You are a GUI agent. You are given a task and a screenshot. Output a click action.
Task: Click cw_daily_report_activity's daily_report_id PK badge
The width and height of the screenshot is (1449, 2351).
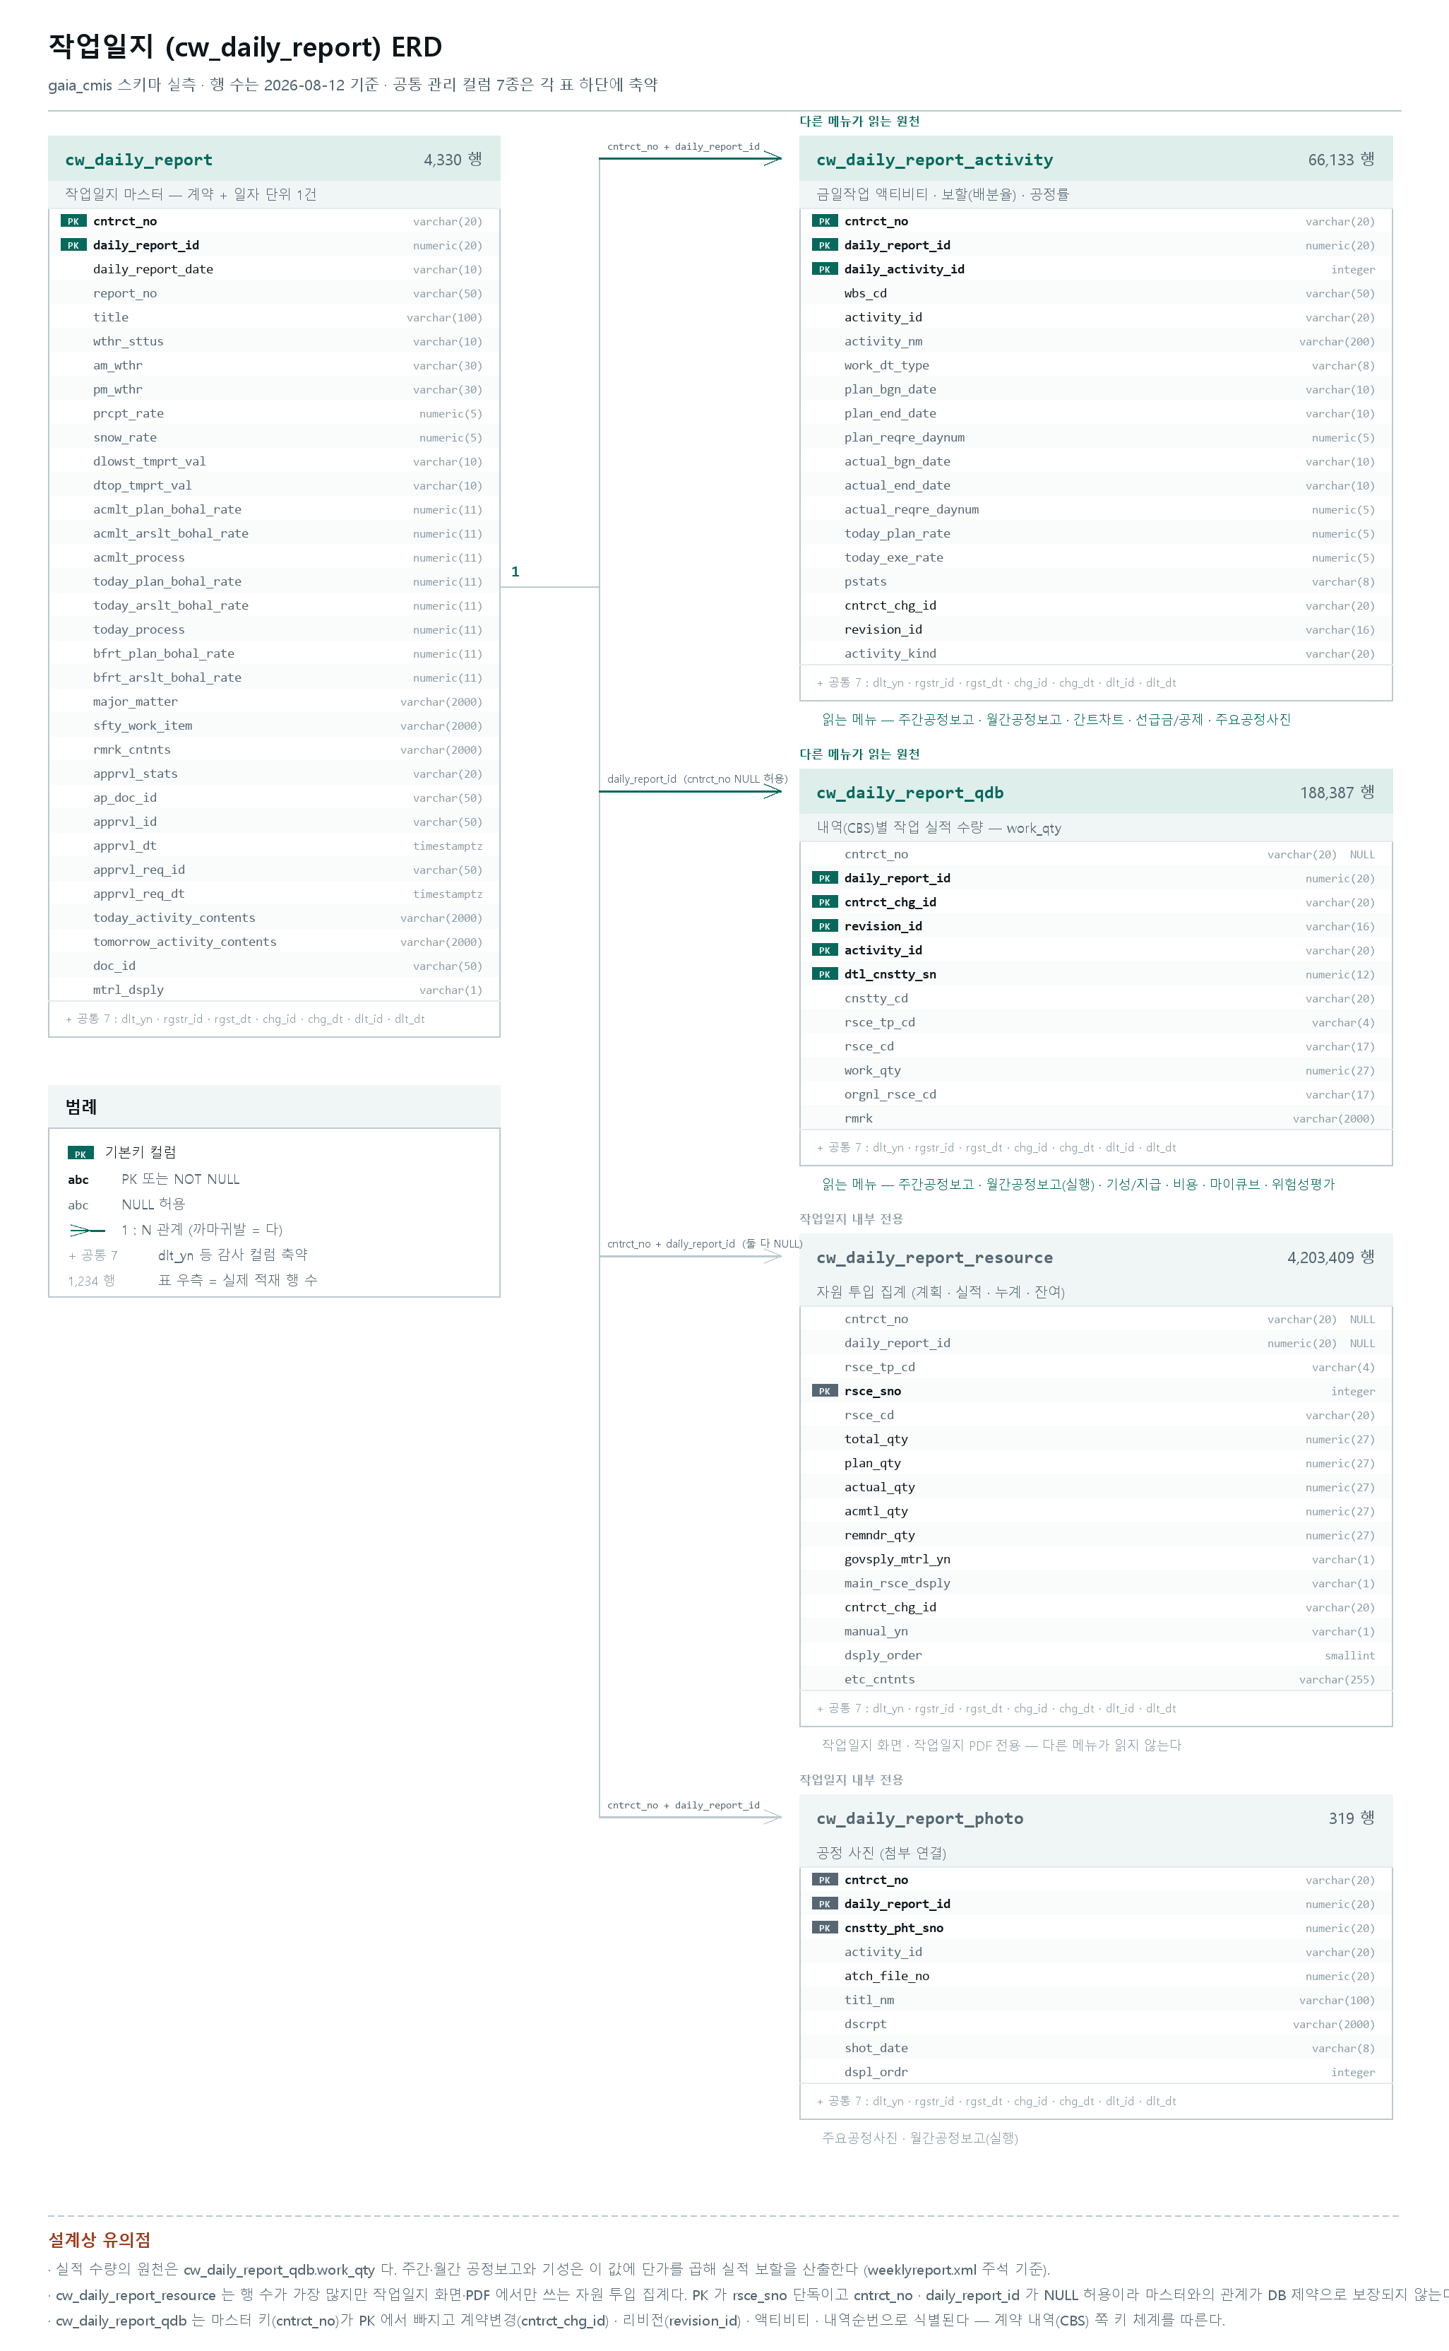click(824, 245)
